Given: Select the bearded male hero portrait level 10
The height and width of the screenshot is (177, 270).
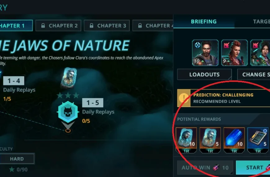Looking at the screenshot, I should pos(205,53).
